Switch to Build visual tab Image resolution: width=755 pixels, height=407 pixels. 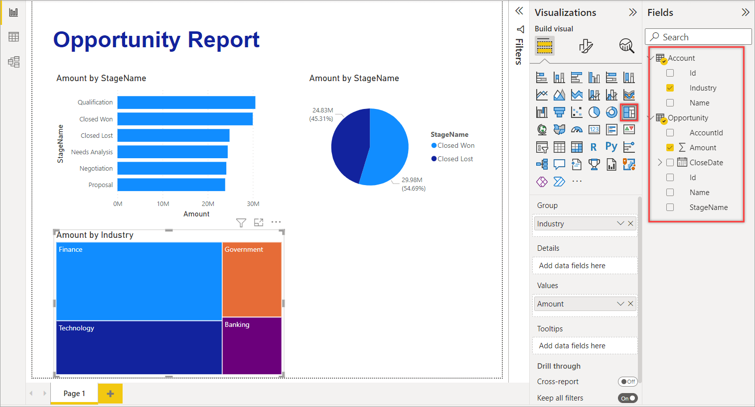click(x=544, y=47)
